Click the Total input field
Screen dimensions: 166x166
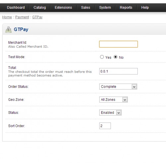click(x=119, y=71)
